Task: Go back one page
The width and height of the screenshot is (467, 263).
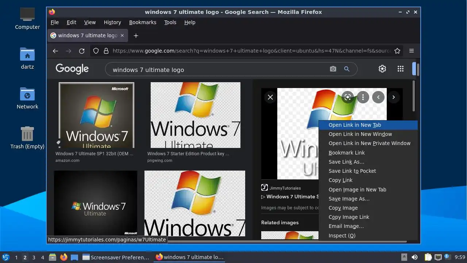Action: [55, 51]
